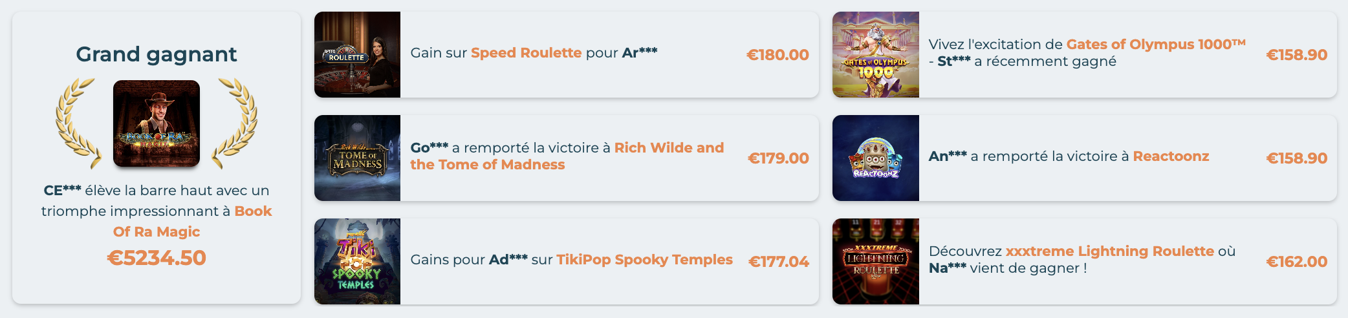The height and width of the screenshot is (318, 1348).
Task: Click the Gates of Olympus 1000 link
Action: tap(1155, 45)
